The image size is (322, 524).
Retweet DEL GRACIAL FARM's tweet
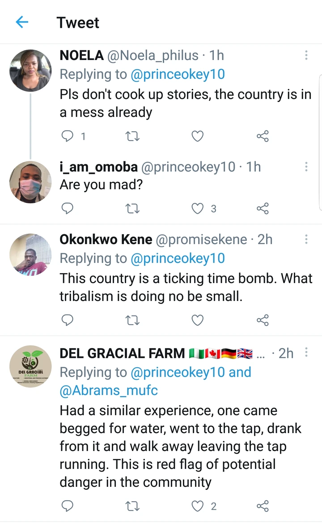tap(132, 506)
